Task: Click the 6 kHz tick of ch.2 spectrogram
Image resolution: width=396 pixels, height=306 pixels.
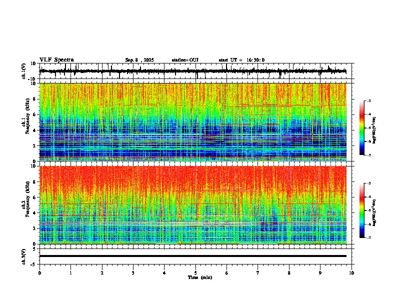Action: (34, 197)
